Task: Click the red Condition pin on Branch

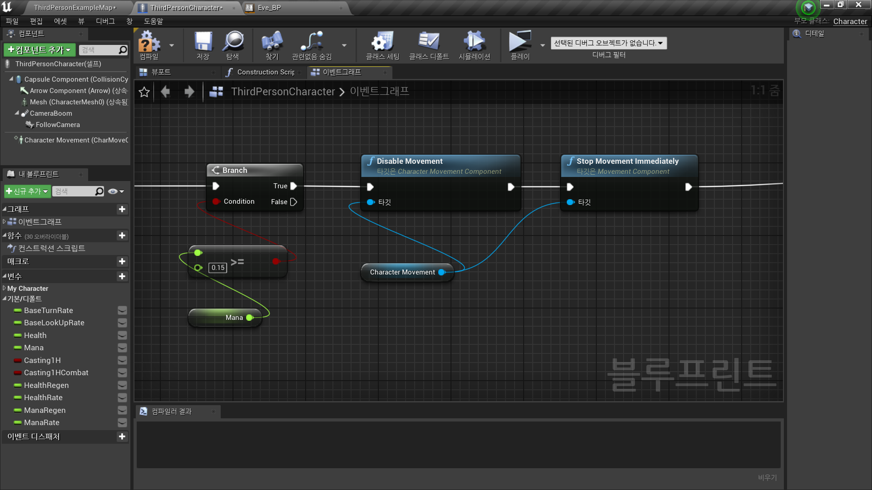Action: pyautogui.click(x=216, y=201)
